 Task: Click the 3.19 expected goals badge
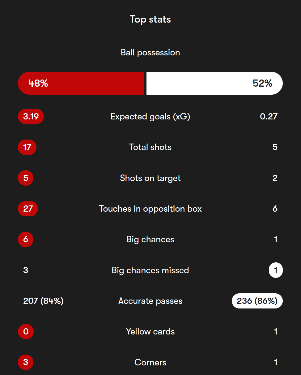pyautogui.click(x=31, y=117)
